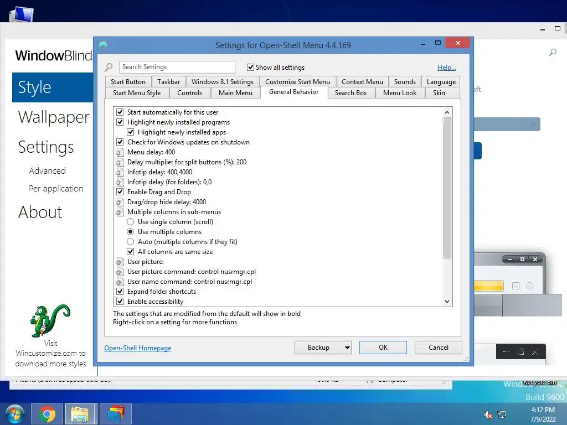Image resolution: width=567 pixels, height=425 pixels.
Task: Open the Start Menu Style tab
Action: click(x=137, y=93)
